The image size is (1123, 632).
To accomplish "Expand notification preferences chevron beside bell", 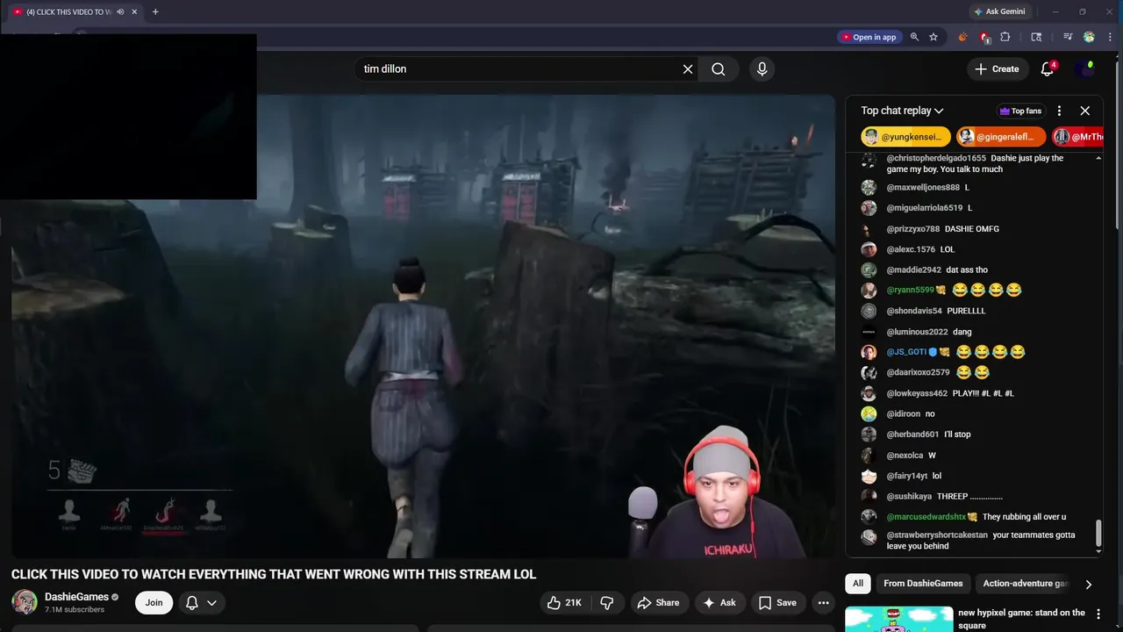I will pyautogui.click(x=211, y=602).
